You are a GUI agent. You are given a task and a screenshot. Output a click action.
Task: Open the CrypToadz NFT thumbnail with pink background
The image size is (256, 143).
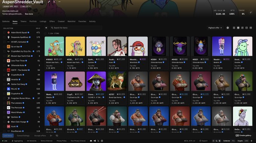point(75,81)
